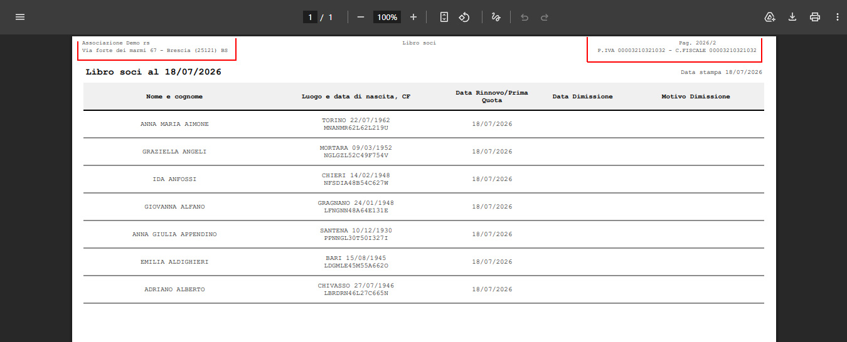
Task: Click the centered Libro soci header text
Action: (419, 43)
